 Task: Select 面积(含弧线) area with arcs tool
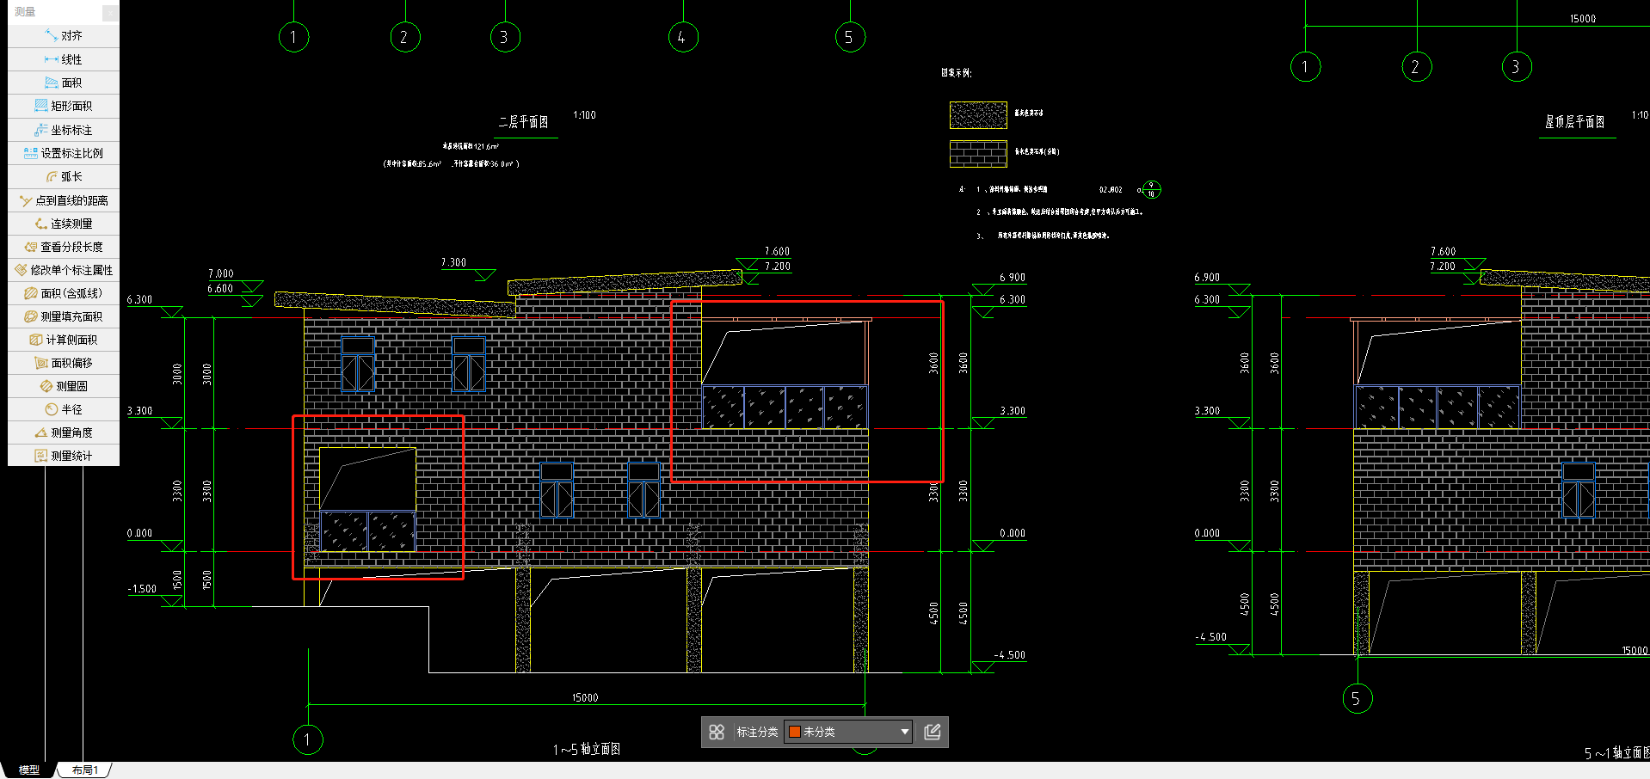click(64, 293)
